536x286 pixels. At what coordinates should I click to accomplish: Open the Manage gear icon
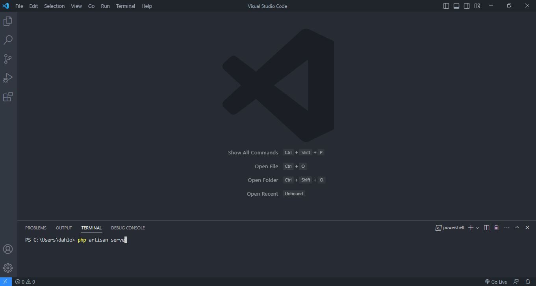click(8, 268)
